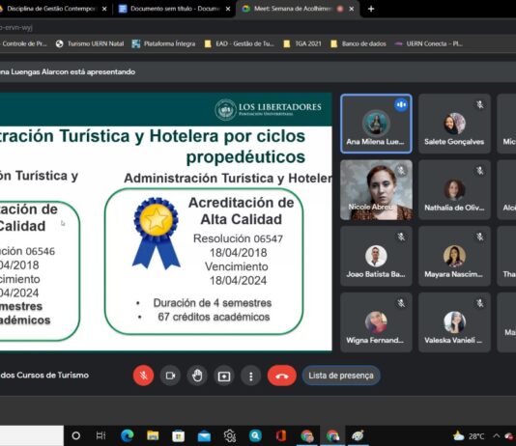The image size is (516, 446).
Task: Click active Chrome window icon on taskbar
Action: 332,435
